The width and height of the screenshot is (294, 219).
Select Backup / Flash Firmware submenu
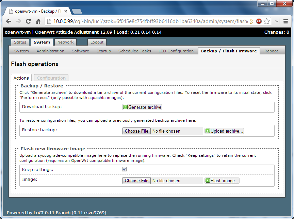pos(229,51)
